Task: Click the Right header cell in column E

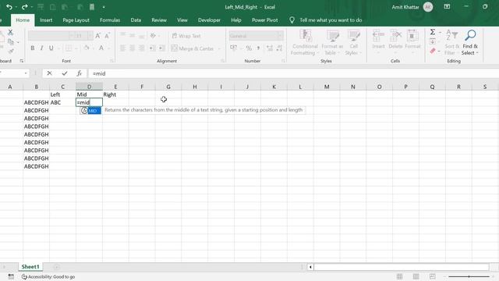Action: tap(115, 94)
